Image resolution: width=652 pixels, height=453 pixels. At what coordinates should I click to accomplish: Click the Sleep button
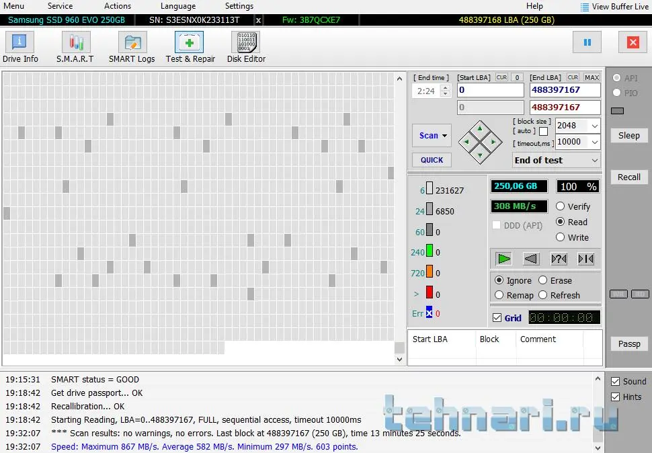coord(628,136)
